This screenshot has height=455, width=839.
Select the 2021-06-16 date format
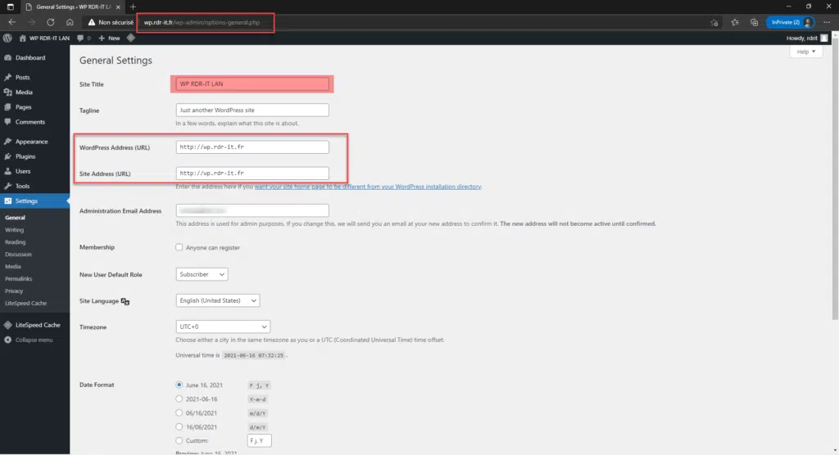(179, 399)
